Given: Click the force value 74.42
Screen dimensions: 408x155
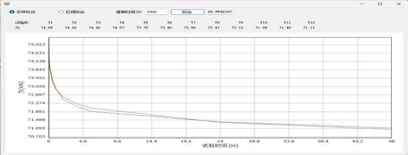Looking at the screenshot, I should [x=95, y=28].
